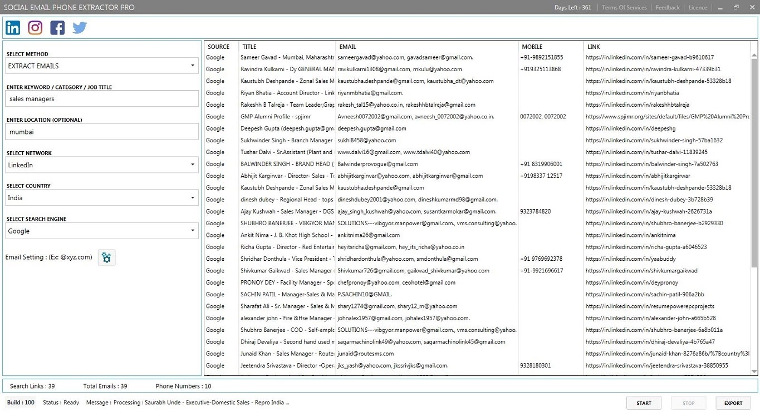The width and height of the screenshot is (760, 412).
Task: Open Terms Of Services link
Action: 624,8
